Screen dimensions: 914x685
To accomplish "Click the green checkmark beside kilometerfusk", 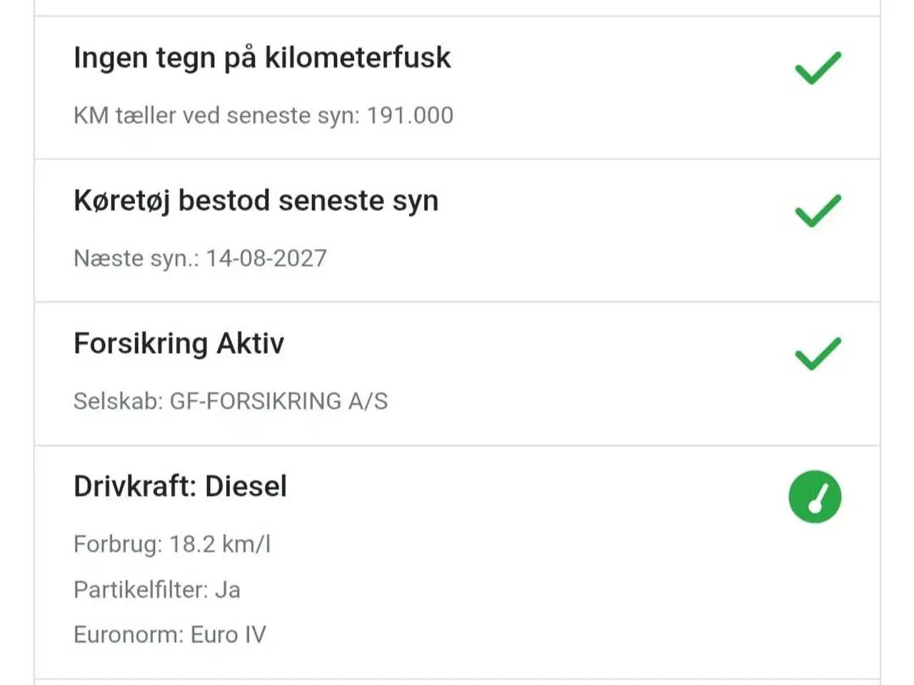I will 815,66.
